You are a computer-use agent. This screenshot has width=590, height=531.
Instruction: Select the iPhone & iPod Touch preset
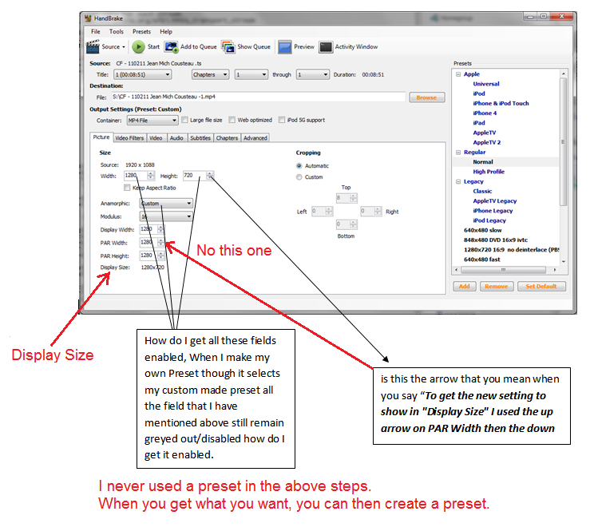coord(501,104)
